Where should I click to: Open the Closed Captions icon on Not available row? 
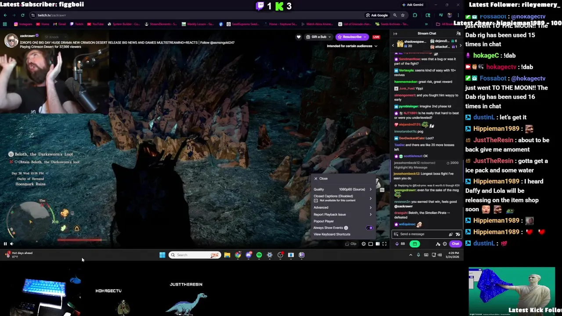pos(316,200)
